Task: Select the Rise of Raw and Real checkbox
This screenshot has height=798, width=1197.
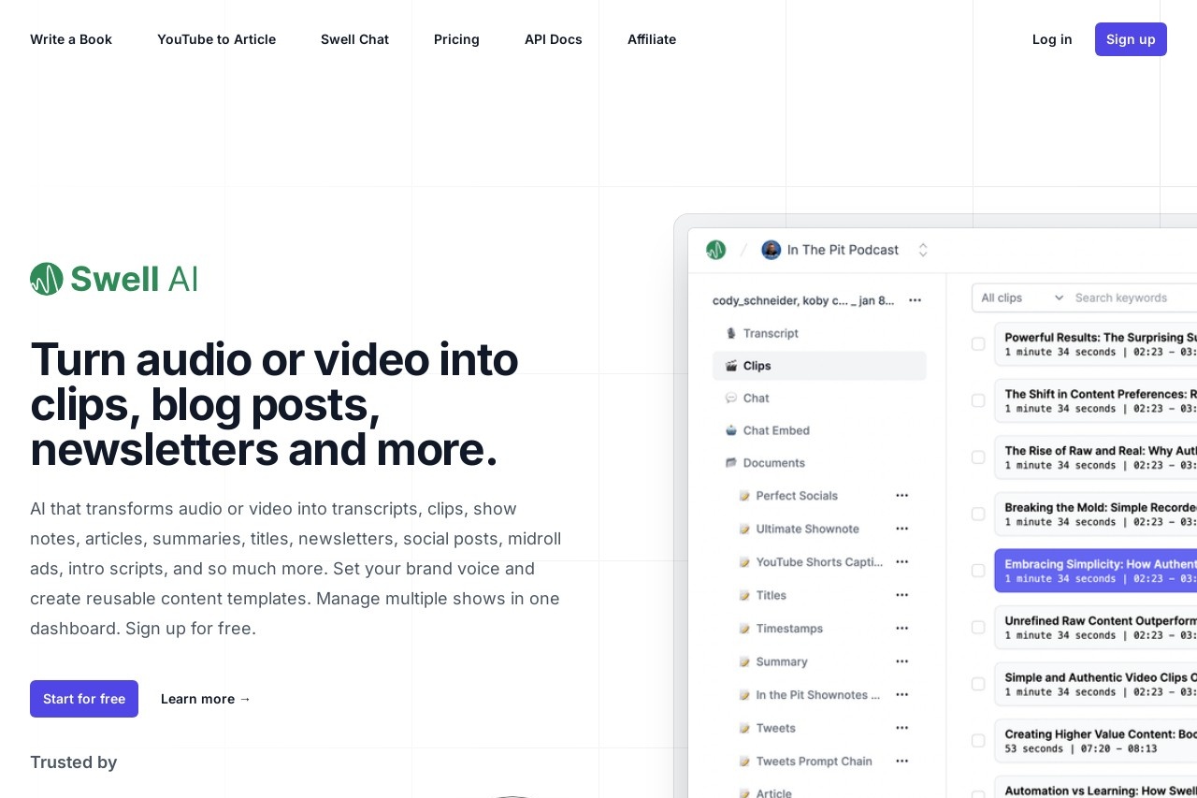Action: pos(978,457)
